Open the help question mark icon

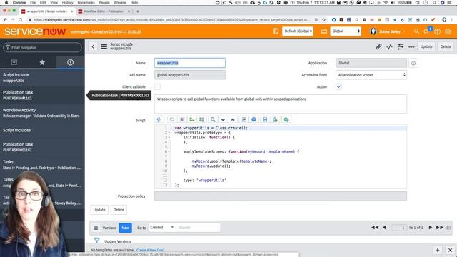(437, 31)
